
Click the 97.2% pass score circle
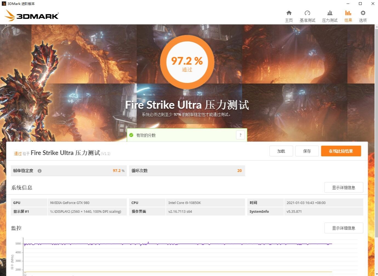(x=187, y=62)
